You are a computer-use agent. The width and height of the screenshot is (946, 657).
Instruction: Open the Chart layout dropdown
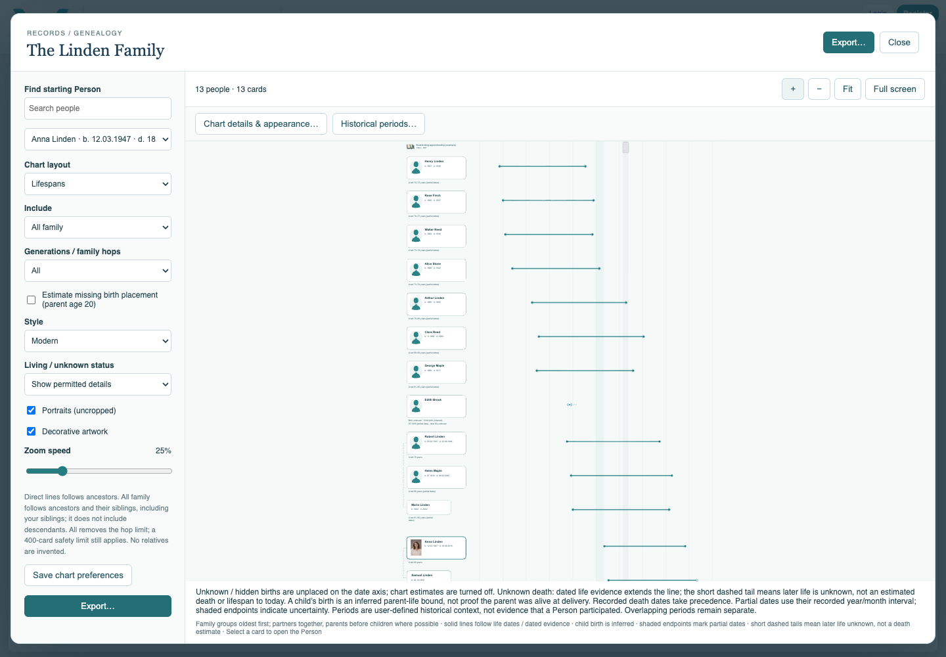click(x=98, y=184)
